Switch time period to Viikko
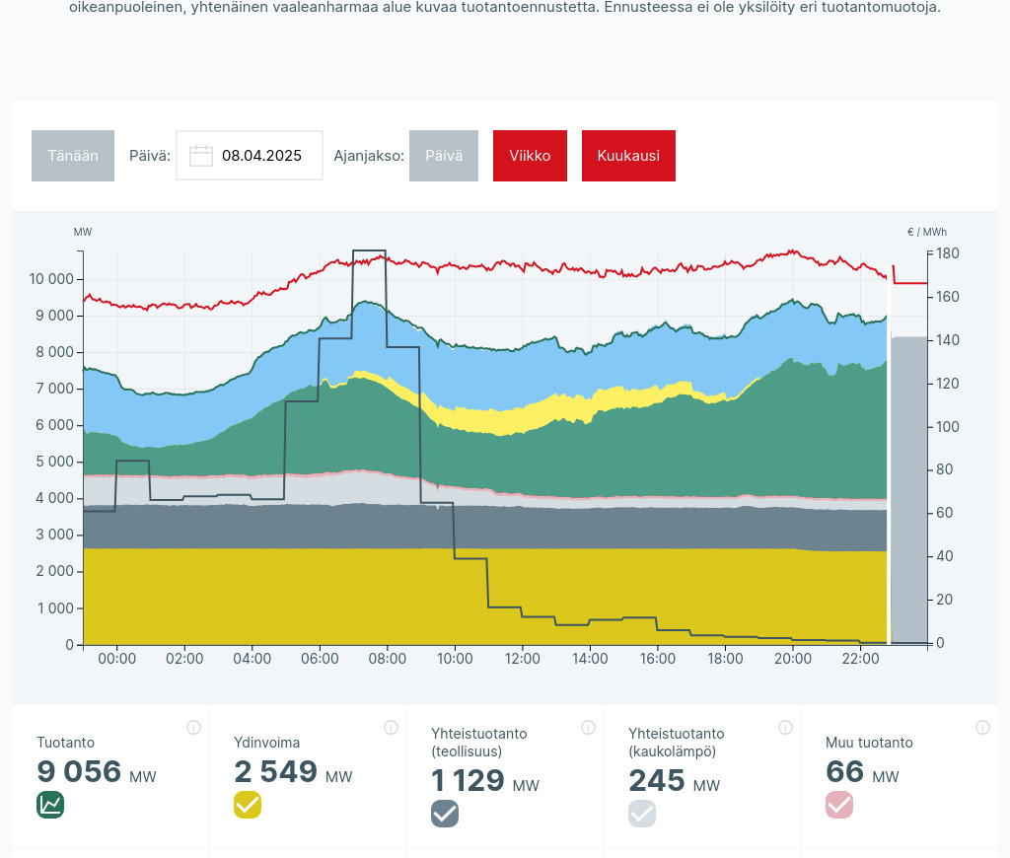This screenshot has height=858, width=1010. pyautogui.click(x=530, y=156)
